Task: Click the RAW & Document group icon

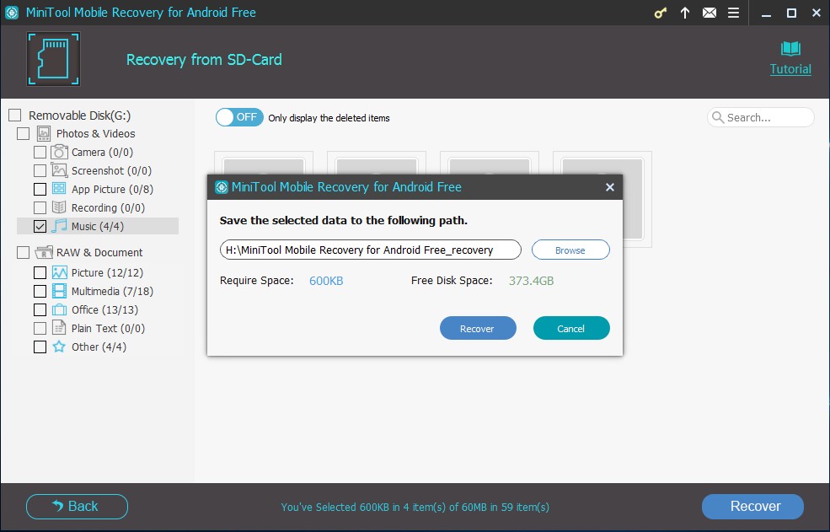Action: coord(44,252)
